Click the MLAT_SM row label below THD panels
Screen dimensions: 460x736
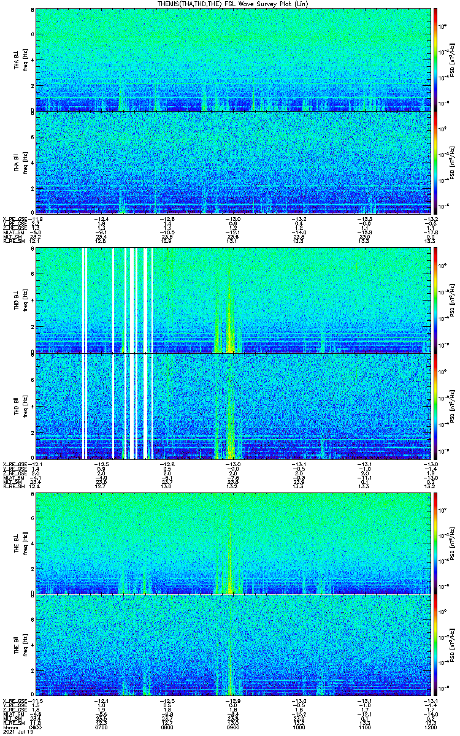coord(13,478)
